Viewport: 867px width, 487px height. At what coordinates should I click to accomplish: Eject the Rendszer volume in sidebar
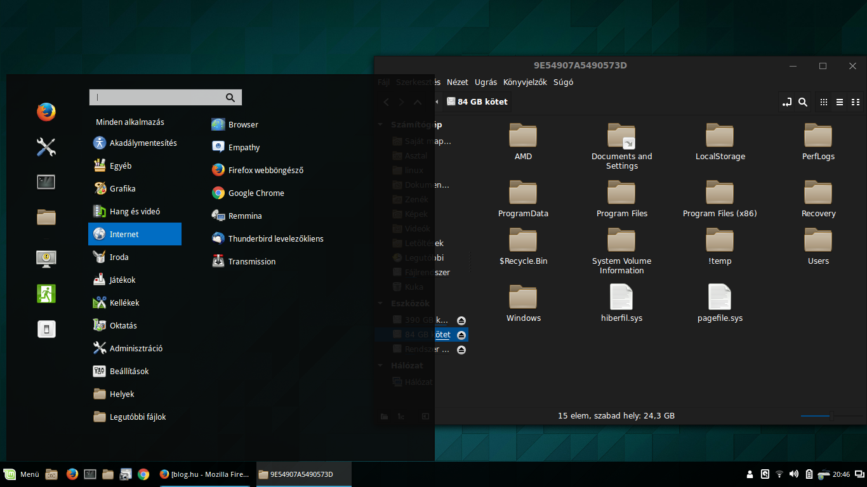coord(461,349)
